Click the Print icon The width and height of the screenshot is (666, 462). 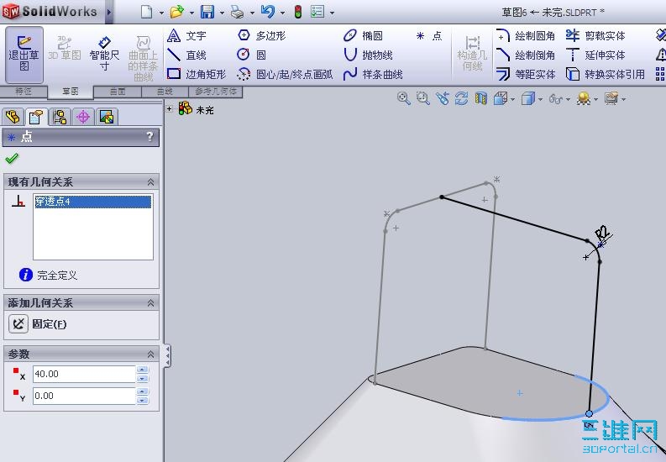pos(237,12)
